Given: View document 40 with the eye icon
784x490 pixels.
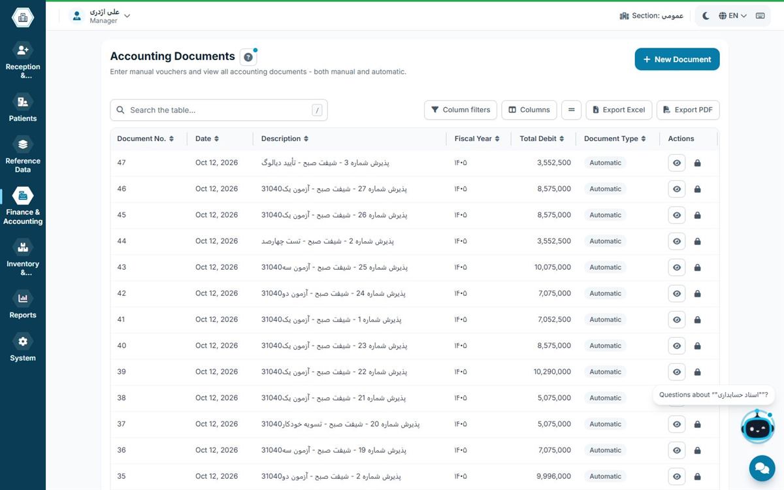Looking at the screenshot, I should (x=677, y=346).
